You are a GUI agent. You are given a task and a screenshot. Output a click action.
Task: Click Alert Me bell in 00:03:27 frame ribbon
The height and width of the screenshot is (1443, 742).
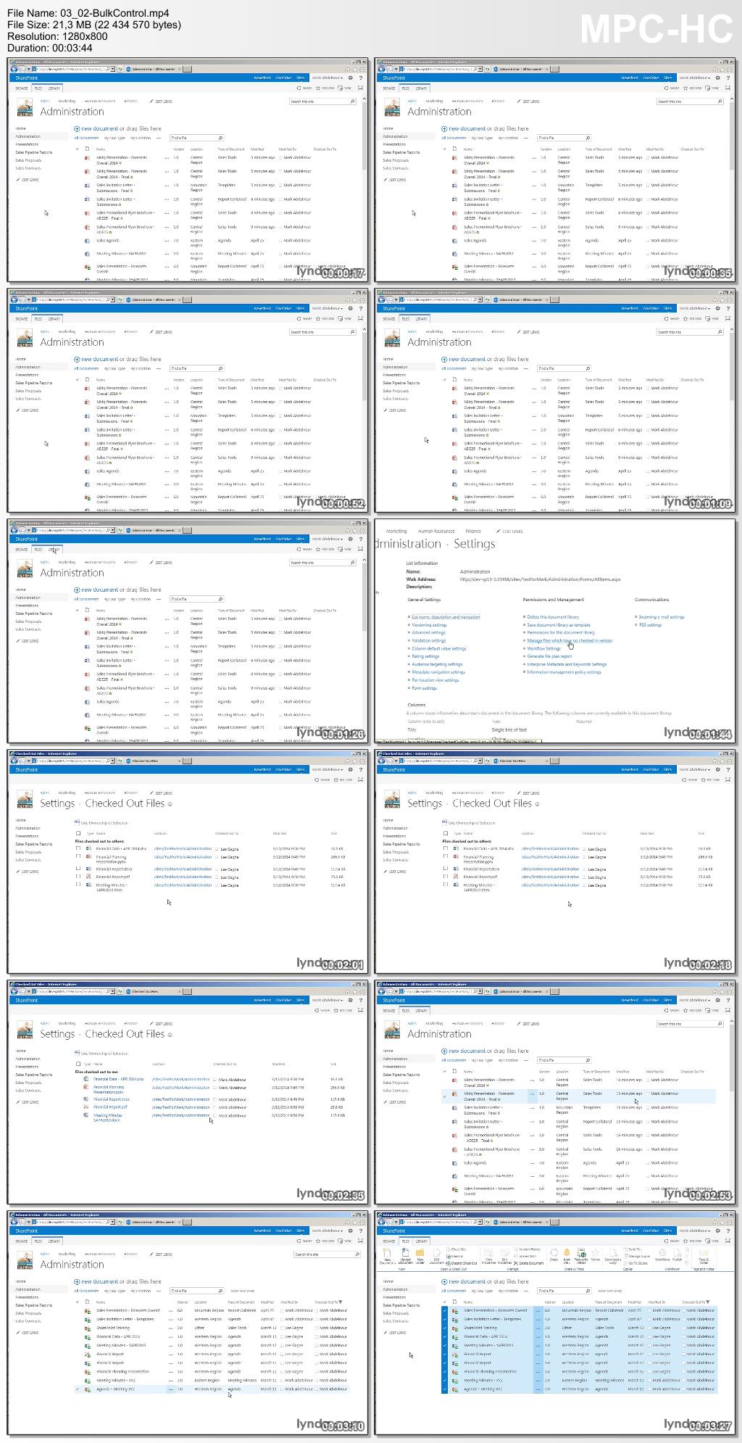pyautogui.click(x=567, y=1252)
